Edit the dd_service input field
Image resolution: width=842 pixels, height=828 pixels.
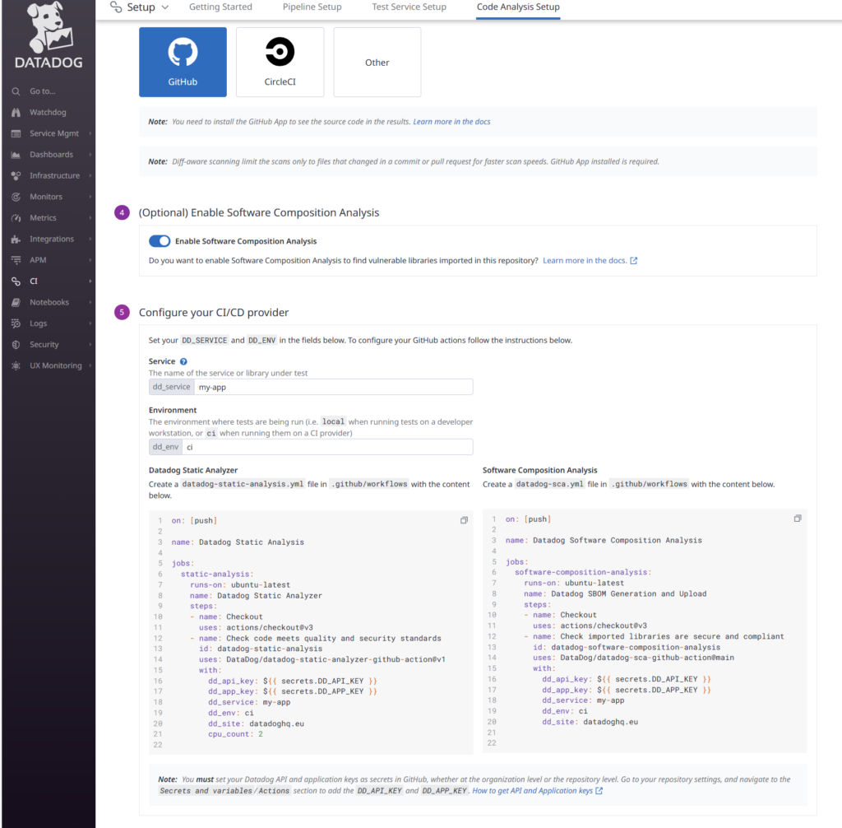click(334, 387)
